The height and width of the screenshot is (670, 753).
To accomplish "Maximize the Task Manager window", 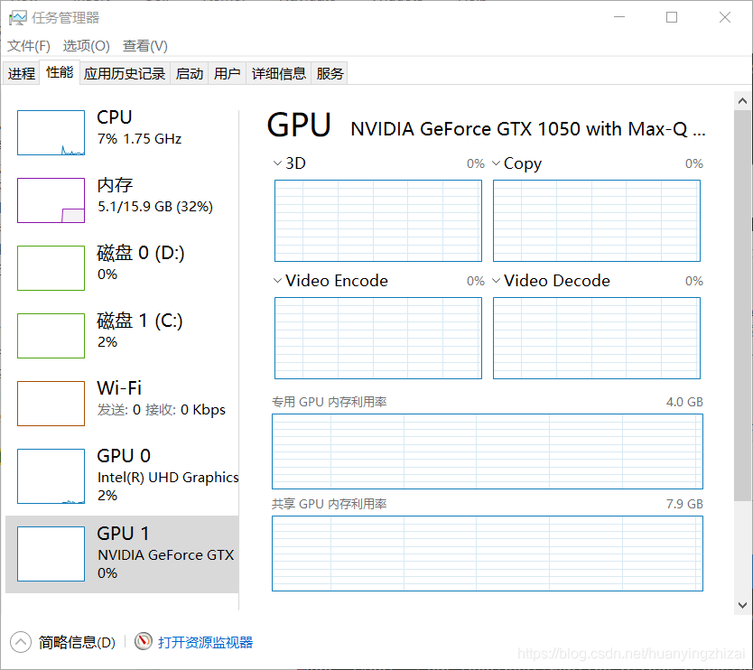I will click(672, 17).
